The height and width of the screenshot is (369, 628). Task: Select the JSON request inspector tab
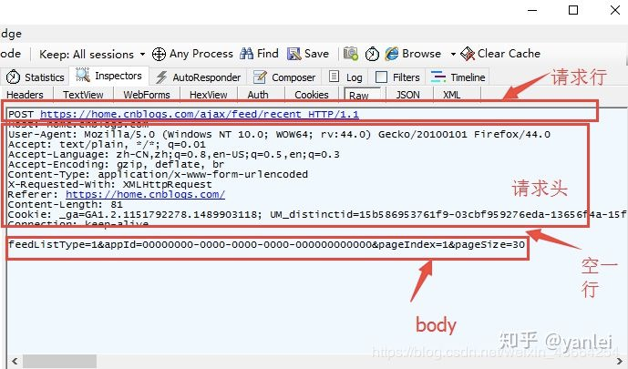point(407,95)
